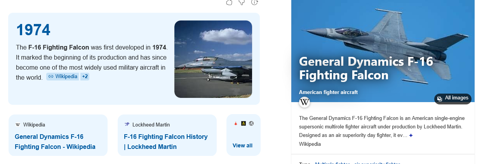Click the round Wikipedia logo badge
The height and width of the screenshot is (164, 482).
pos(305,102)
